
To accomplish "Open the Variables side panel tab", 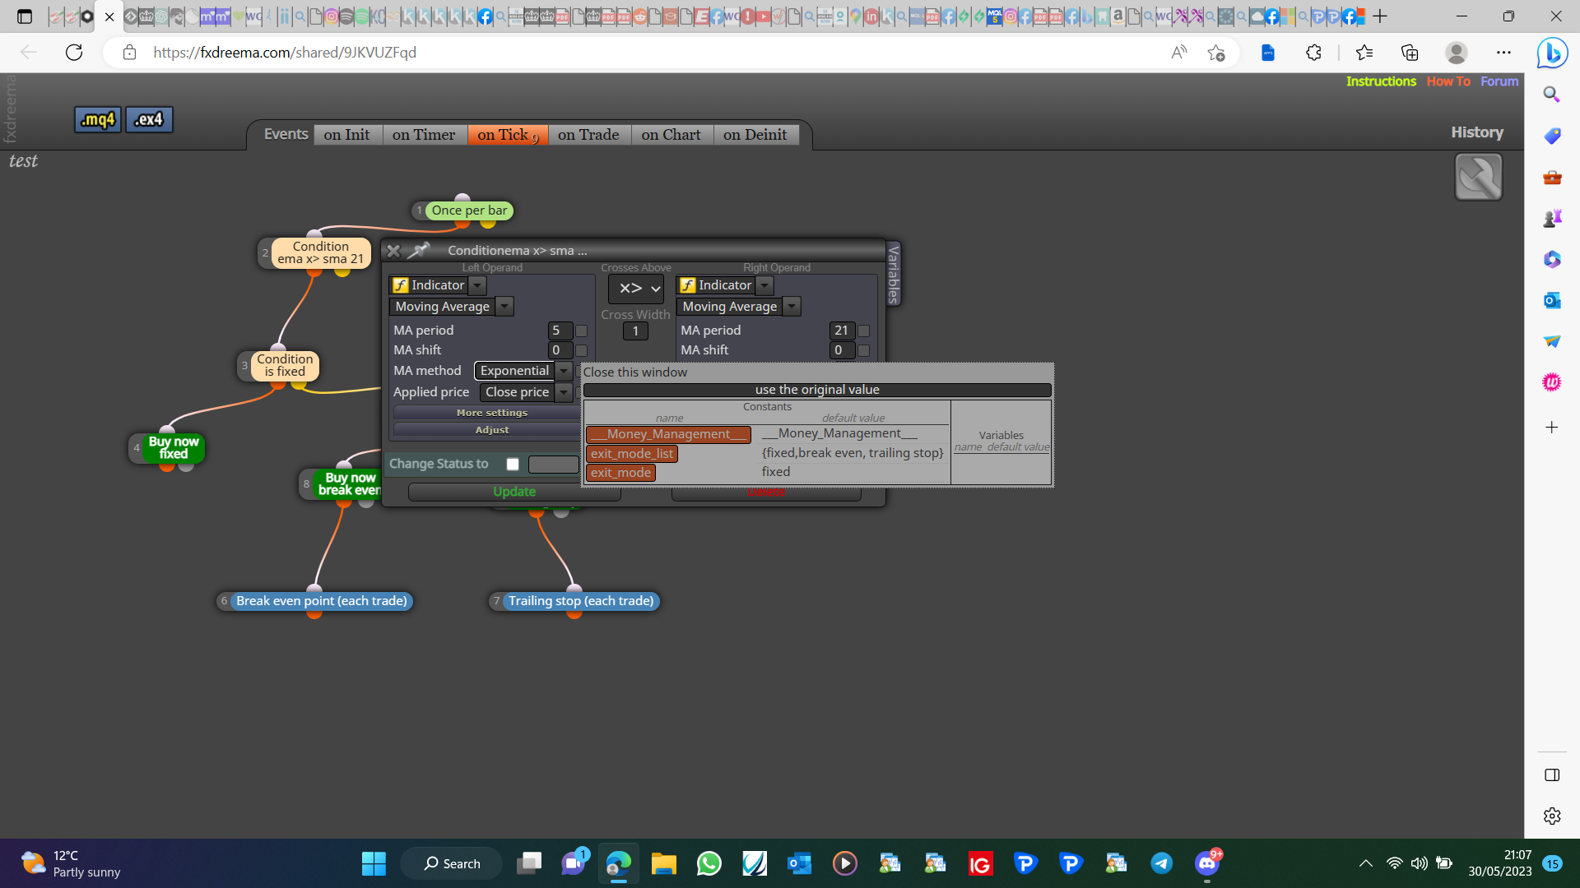I will pos(894,274).
